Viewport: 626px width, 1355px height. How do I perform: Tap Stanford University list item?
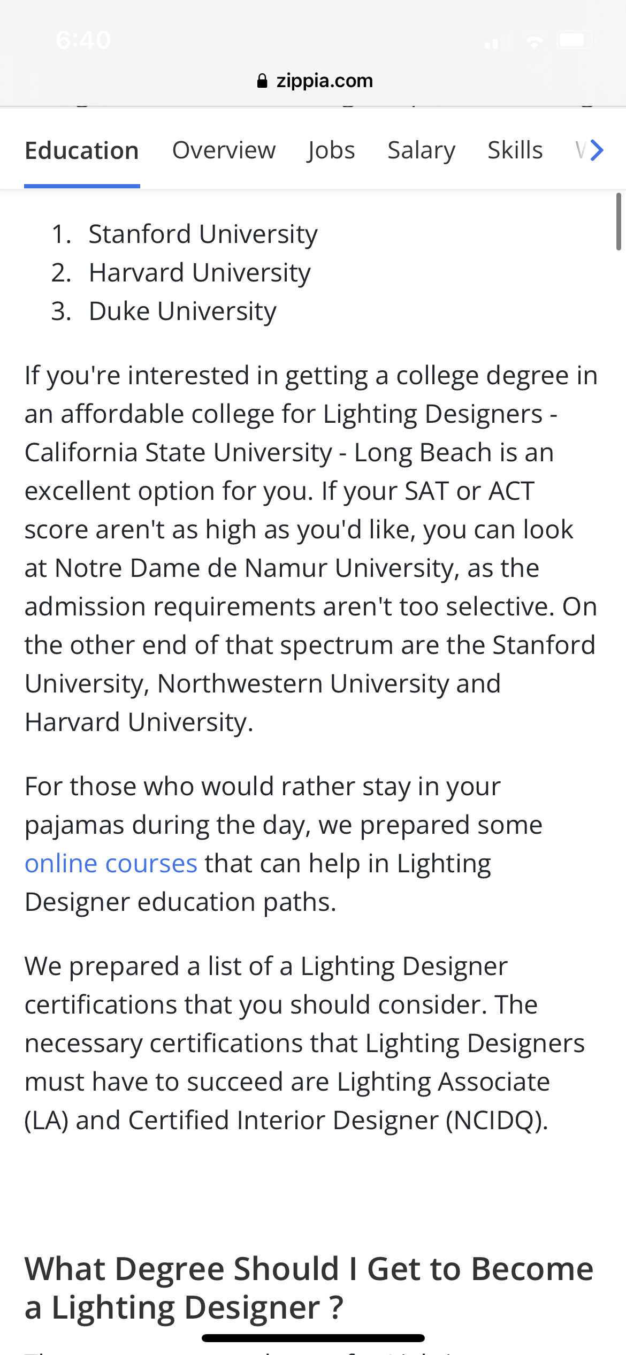203,234
